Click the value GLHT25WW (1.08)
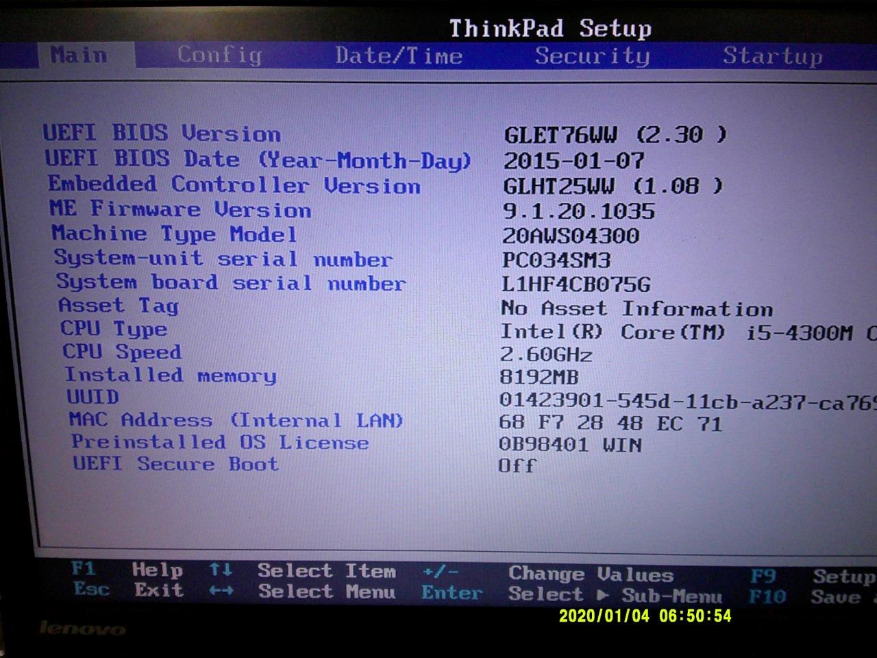 [x=613, y=186]
